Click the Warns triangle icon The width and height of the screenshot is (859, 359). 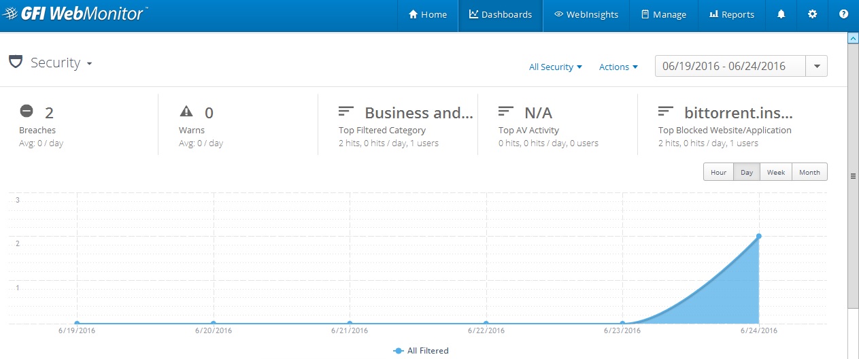186,110
